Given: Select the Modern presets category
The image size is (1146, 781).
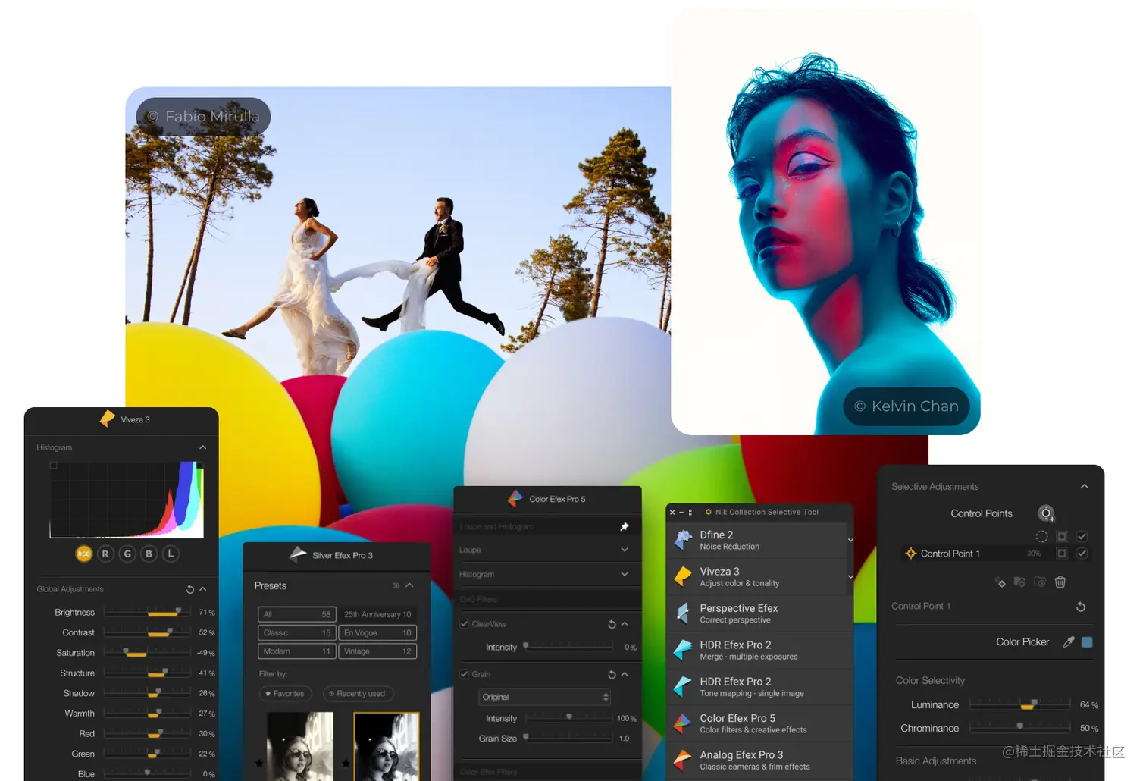Looking at the screenshot, I should [x=297, y=651].
